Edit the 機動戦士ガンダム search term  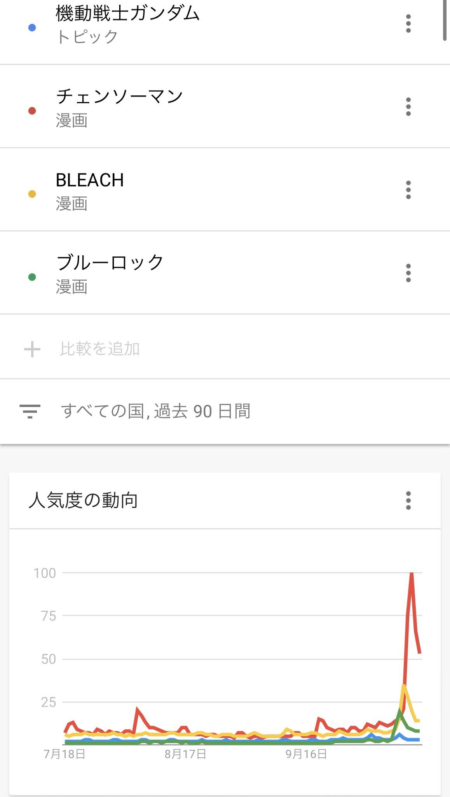[x=127, y=13]
